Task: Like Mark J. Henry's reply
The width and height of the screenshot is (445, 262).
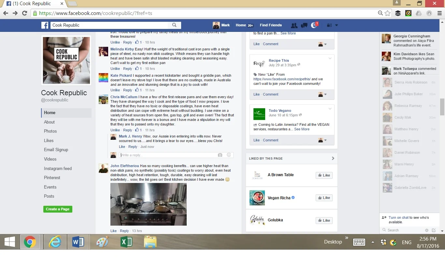Action: pyautogui.click(x=122, y=147)
